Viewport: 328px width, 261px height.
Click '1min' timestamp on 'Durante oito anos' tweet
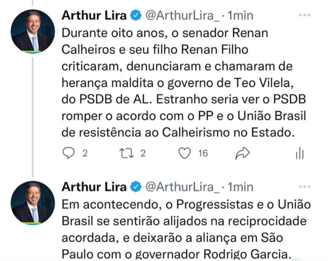coord(240,15)
